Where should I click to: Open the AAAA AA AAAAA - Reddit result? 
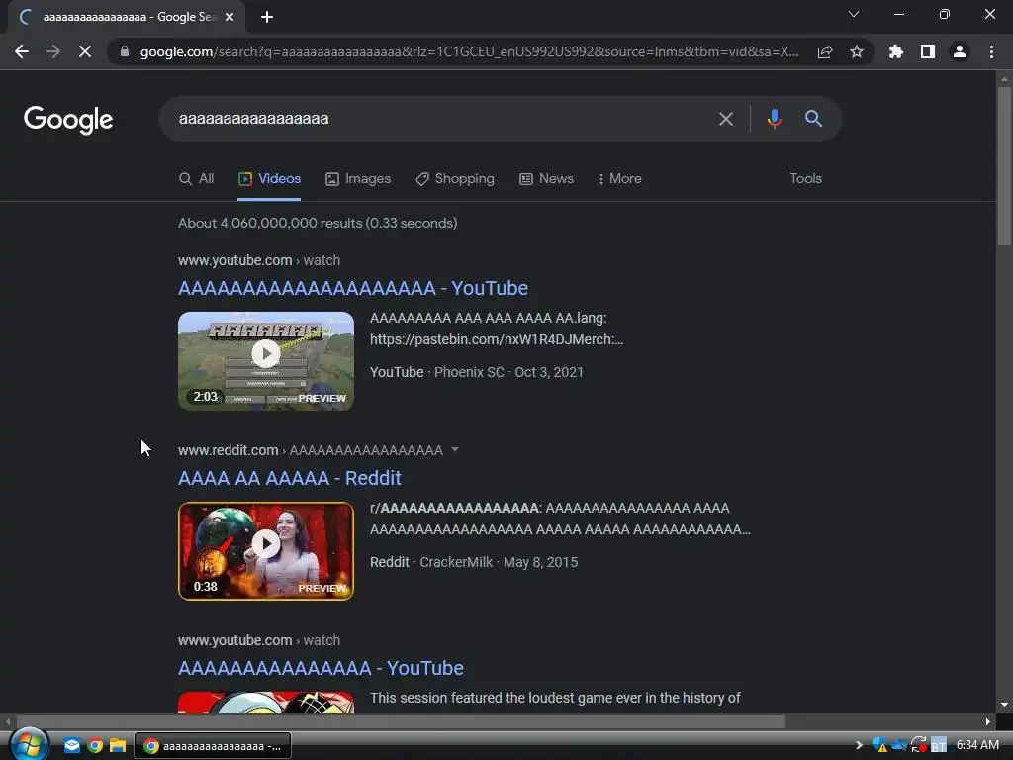pyautogui.click(x=290, y=478)
